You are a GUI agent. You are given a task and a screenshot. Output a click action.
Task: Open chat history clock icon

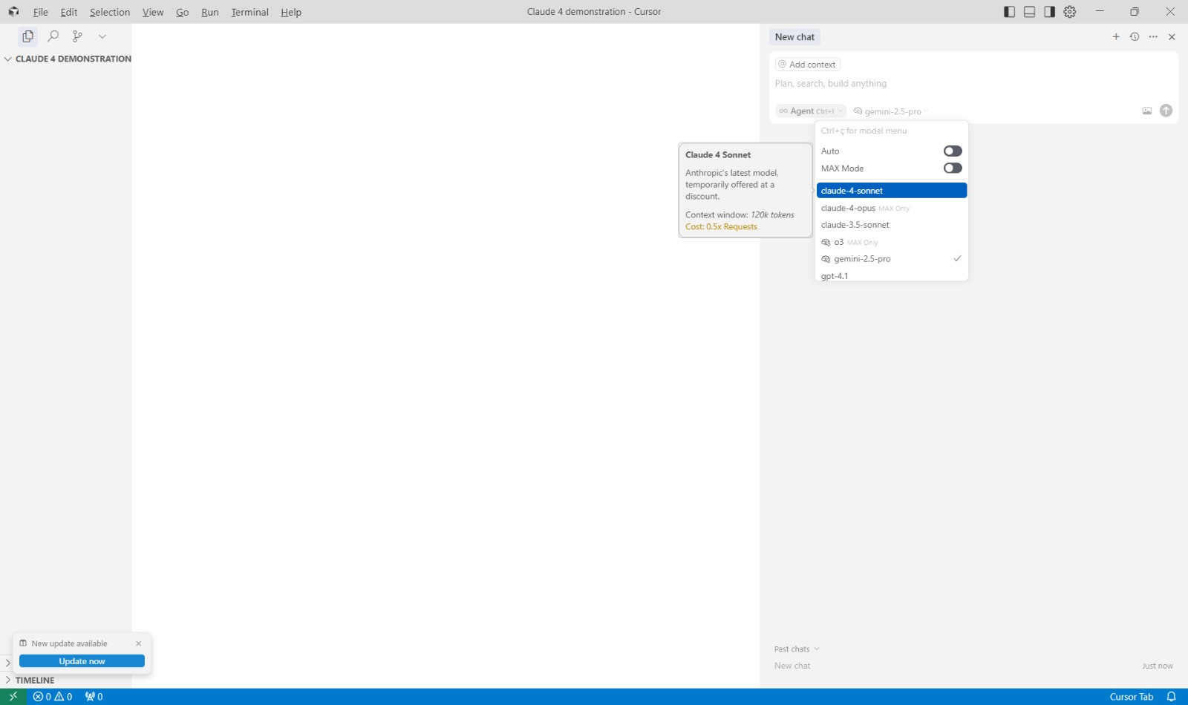click(x=1135, y=37)
